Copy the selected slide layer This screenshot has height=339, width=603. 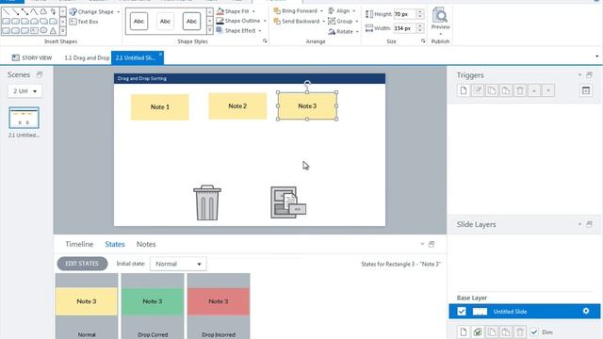[492, 332]
